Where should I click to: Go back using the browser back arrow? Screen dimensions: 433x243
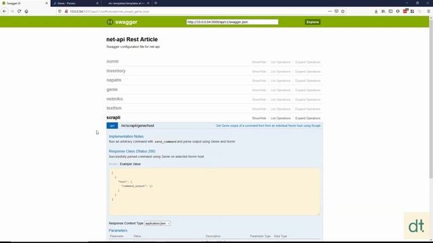pos(5,11)
